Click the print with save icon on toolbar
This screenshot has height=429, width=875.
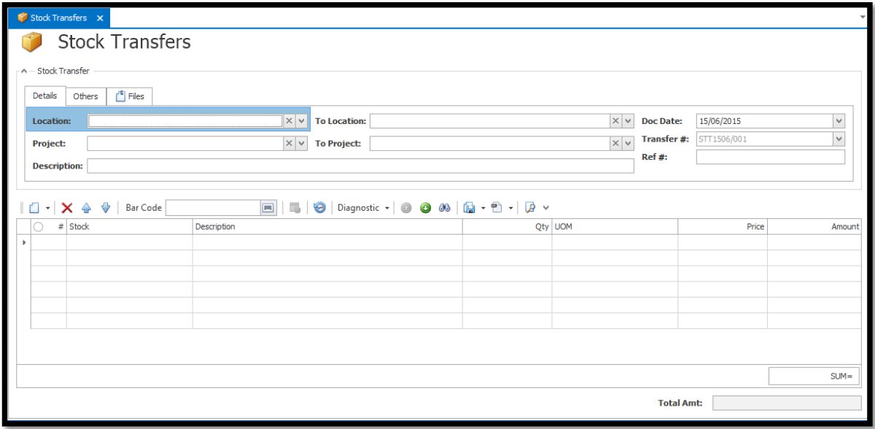pyautogui.click(x=468, y=207)
